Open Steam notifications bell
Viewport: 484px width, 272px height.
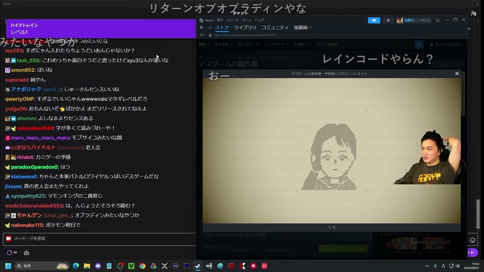(388, 20)
